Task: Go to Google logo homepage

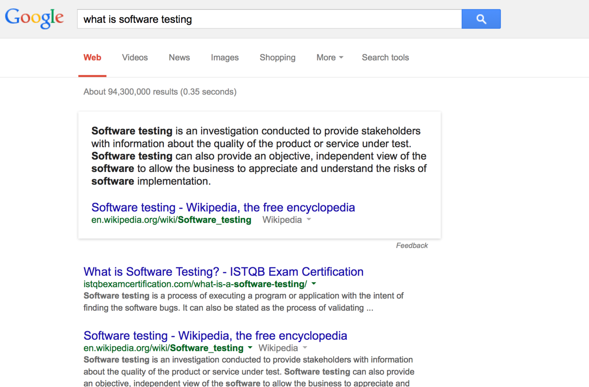Action: click(x=34, y=18)
